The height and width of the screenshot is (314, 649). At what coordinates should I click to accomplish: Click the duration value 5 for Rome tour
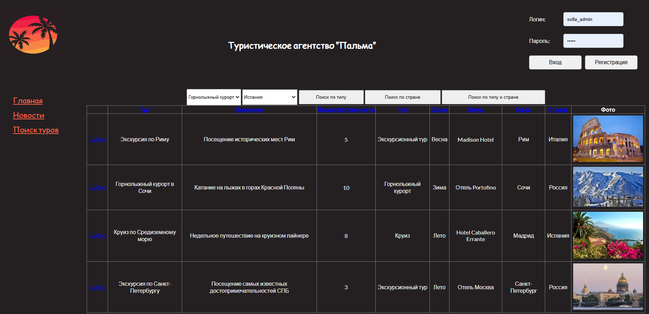[346, 140]
